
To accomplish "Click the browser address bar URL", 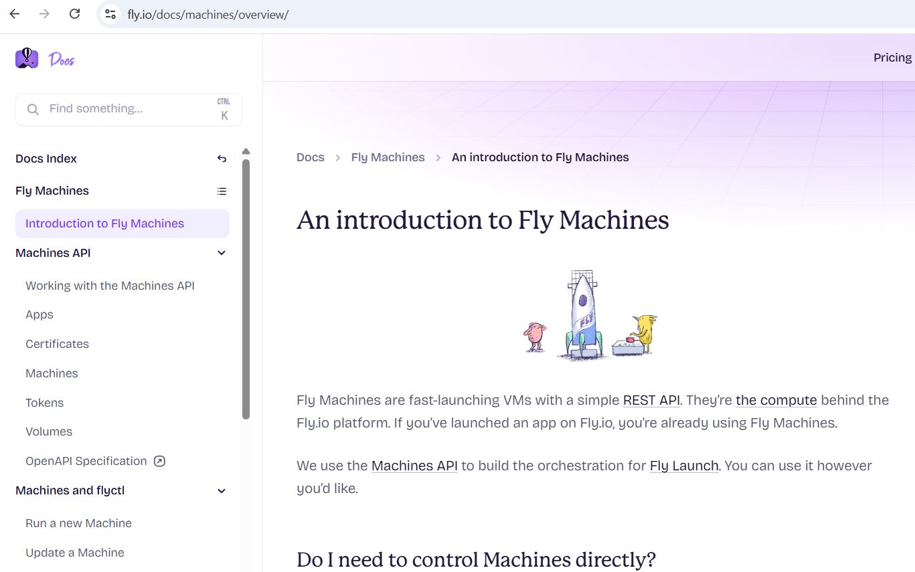I will (208, 14).
